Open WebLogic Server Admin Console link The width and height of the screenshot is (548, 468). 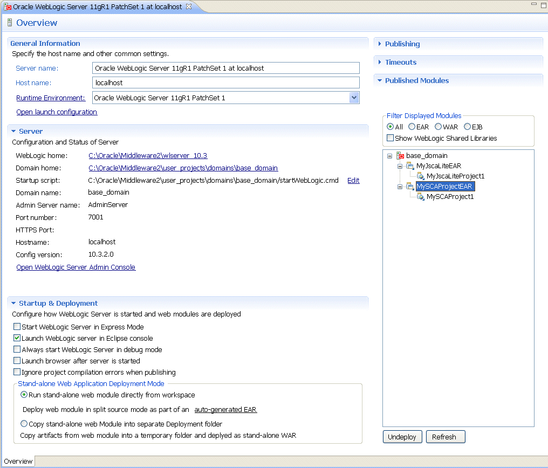tap(76, 267)
